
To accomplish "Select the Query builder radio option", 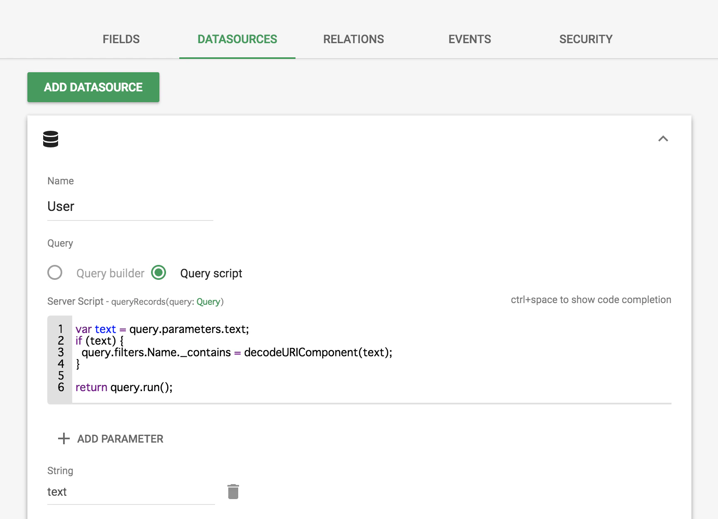I will coord(55,272).
